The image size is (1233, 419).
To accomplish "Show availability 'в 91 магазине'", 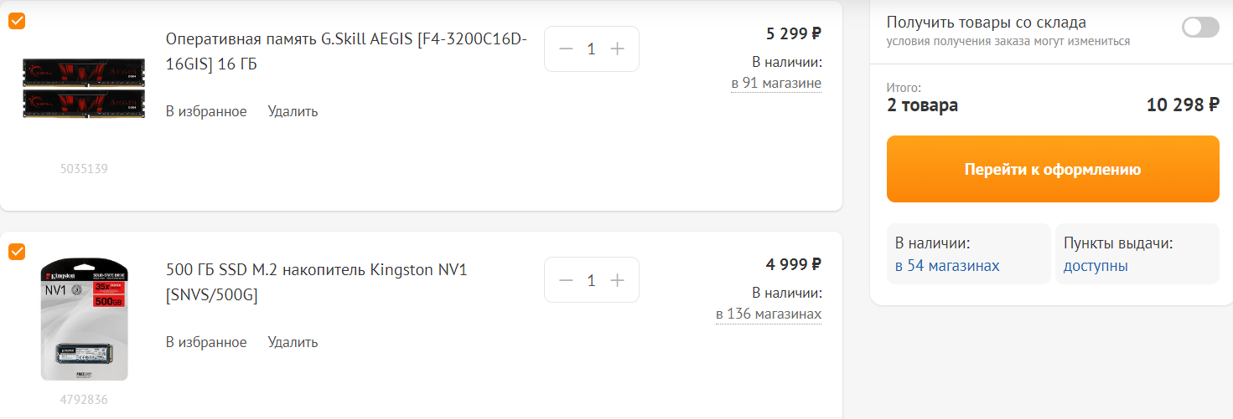I will point(776,83).
